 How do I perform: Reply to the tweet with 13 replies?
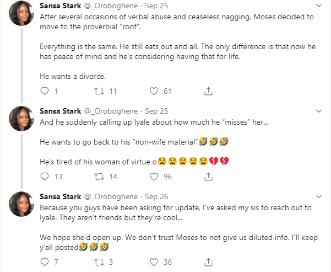tap(45, 177)
